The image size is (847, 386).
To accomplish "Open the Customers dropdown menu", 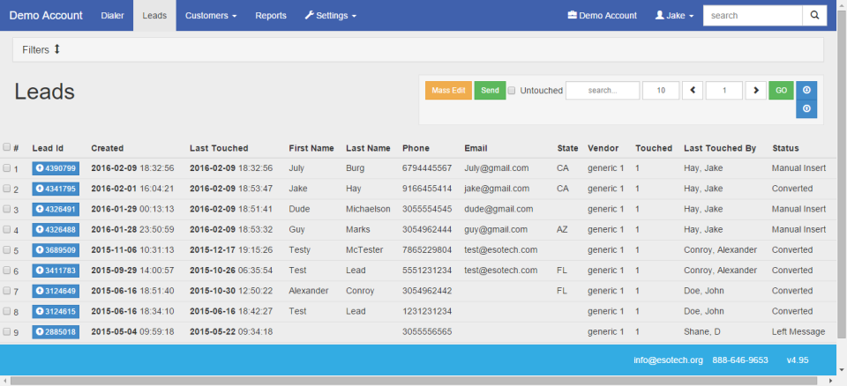I will [211, 16].
